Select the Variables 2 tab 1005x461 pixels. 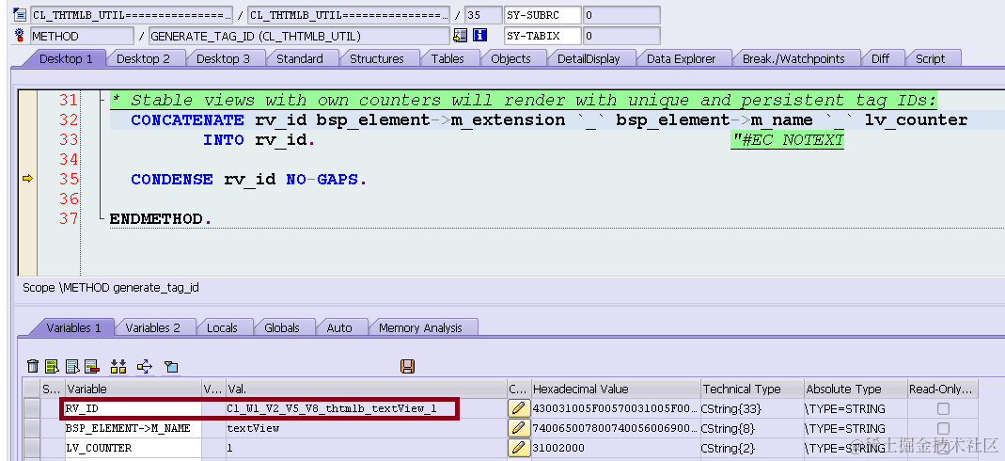click(152, 327)
